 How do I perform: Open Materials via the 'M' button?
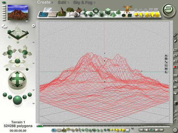pos(166,68)
